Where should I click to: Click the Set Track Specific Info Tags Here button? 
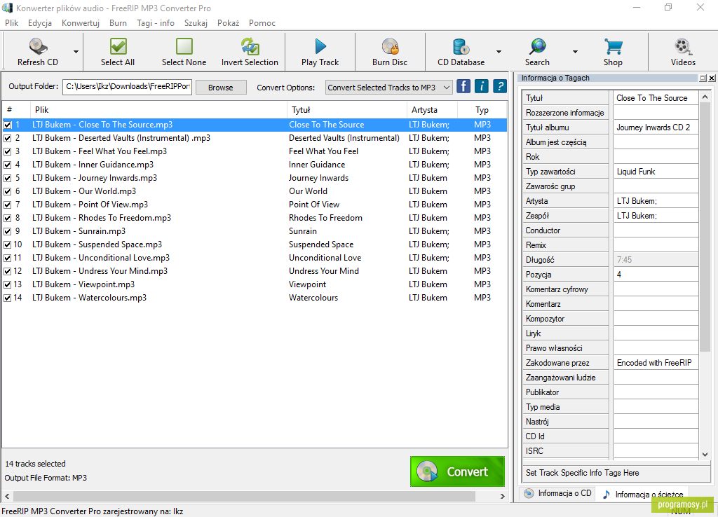pos(616,473)
